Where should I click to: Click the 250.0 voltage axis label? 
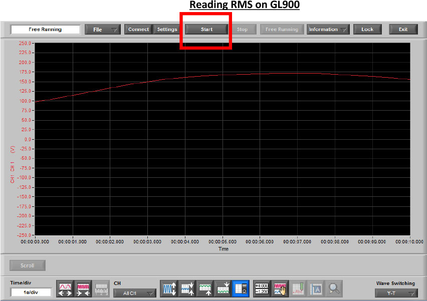25,43
